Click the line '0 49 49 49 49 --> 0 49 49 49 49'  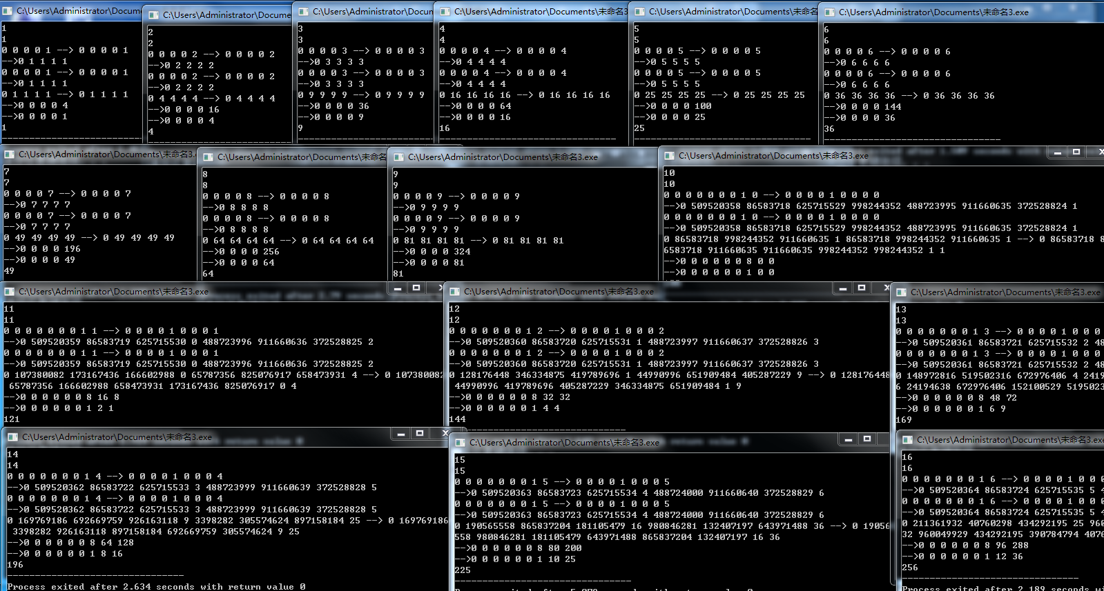tap(89, 238)
